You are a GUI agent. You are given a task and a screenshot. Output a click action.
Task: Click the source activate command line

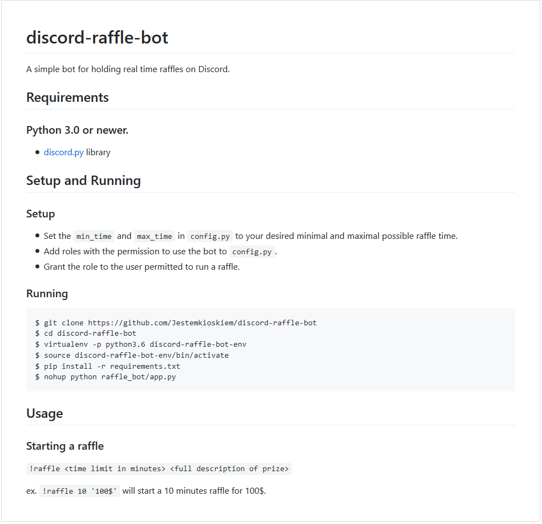coord(132,355)
